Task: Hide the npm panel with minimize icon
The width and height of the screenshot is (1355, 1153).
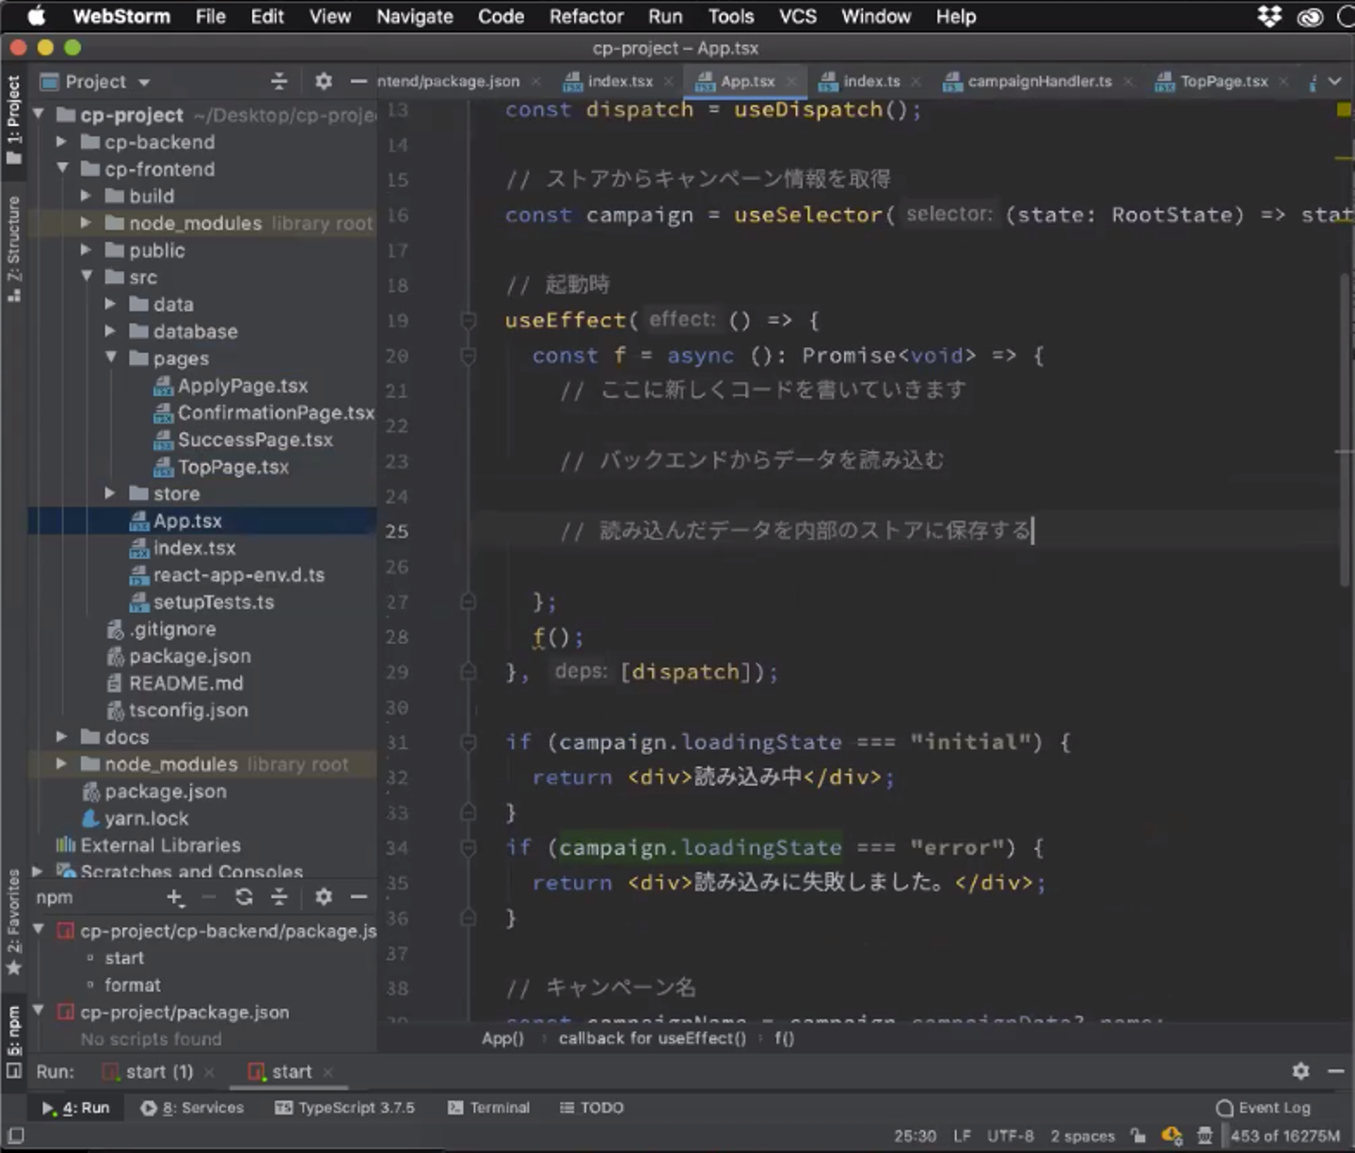Action: coord(359,897)
